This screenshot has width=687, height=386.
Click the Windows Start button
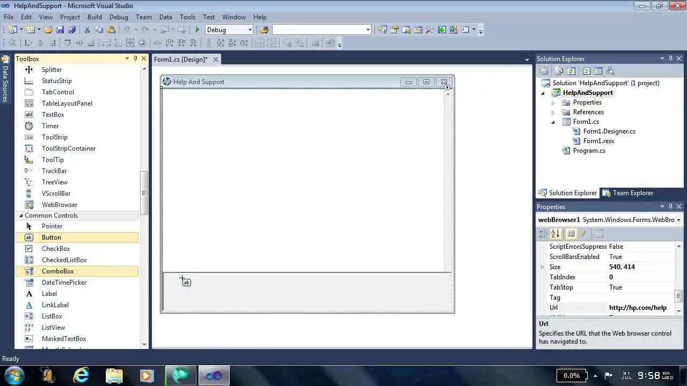[x=14, y=375]
